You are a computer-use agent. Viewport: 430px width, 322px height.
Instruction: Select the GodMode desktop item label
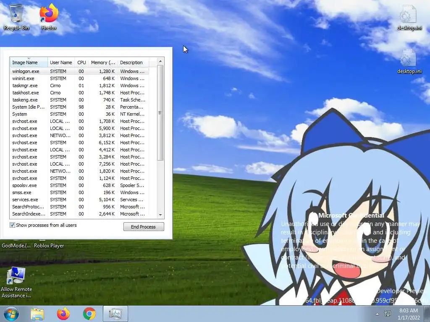16,246
